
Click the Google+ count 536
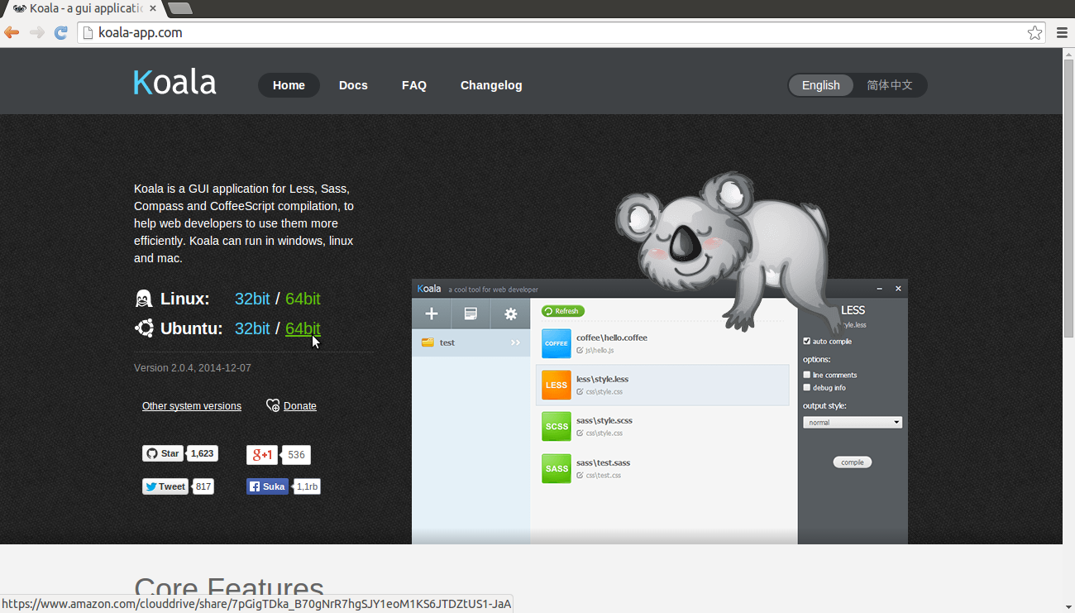pyautogui.click(x=296, y=454)
